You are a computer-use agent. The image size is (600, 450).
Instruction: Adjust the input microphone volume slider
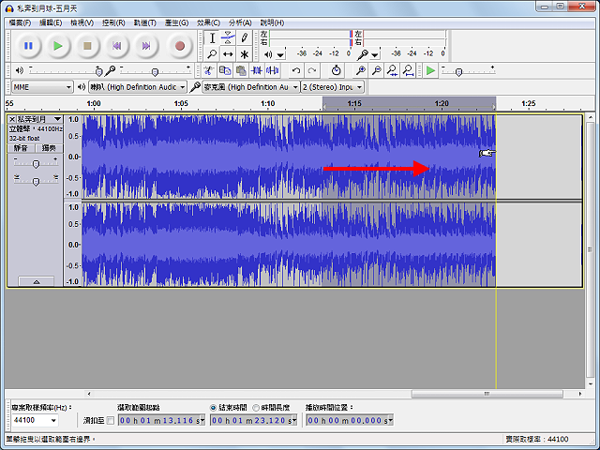[x=155, y=71]
